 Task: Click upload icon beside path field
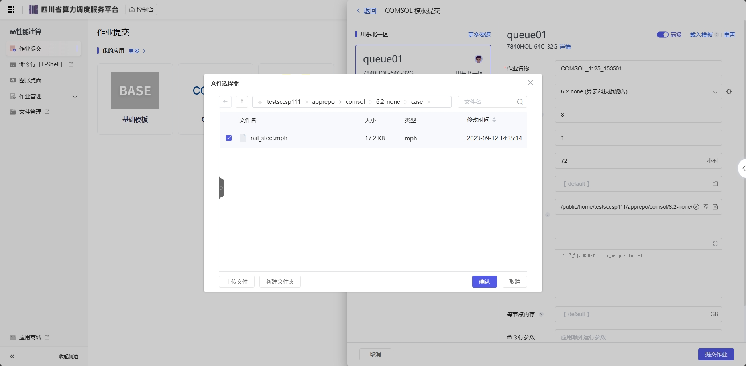(706, 207)
